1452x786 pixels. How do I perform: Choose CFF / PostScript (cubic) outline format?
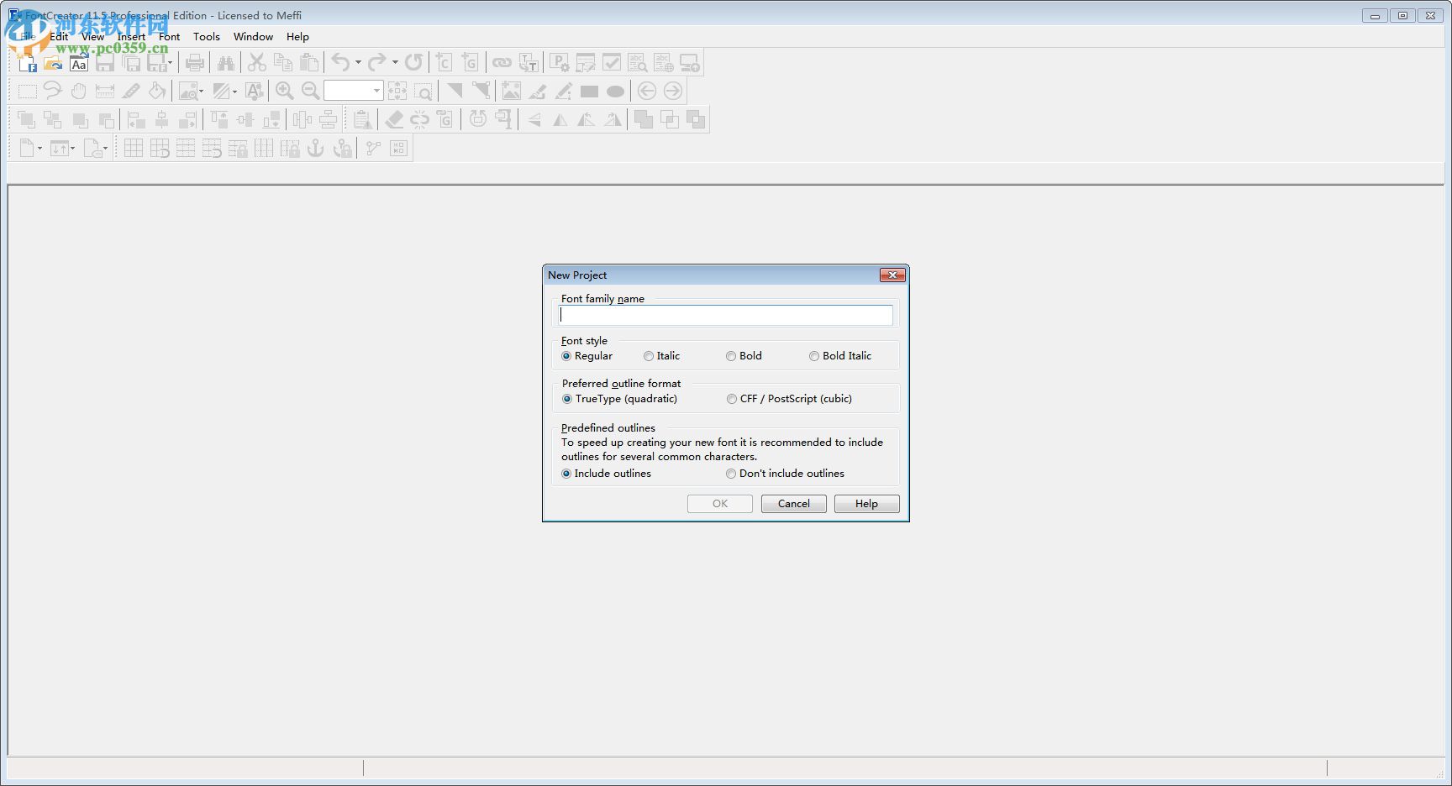731,399
